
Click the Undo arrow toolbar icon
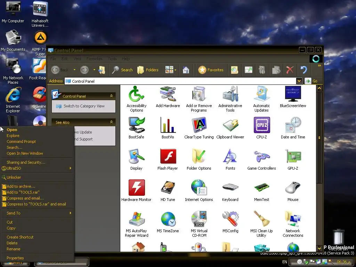point(304,70)
